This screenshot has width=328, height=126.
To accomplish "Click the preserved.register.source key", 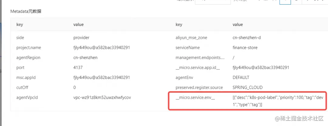I will (199, 87).
